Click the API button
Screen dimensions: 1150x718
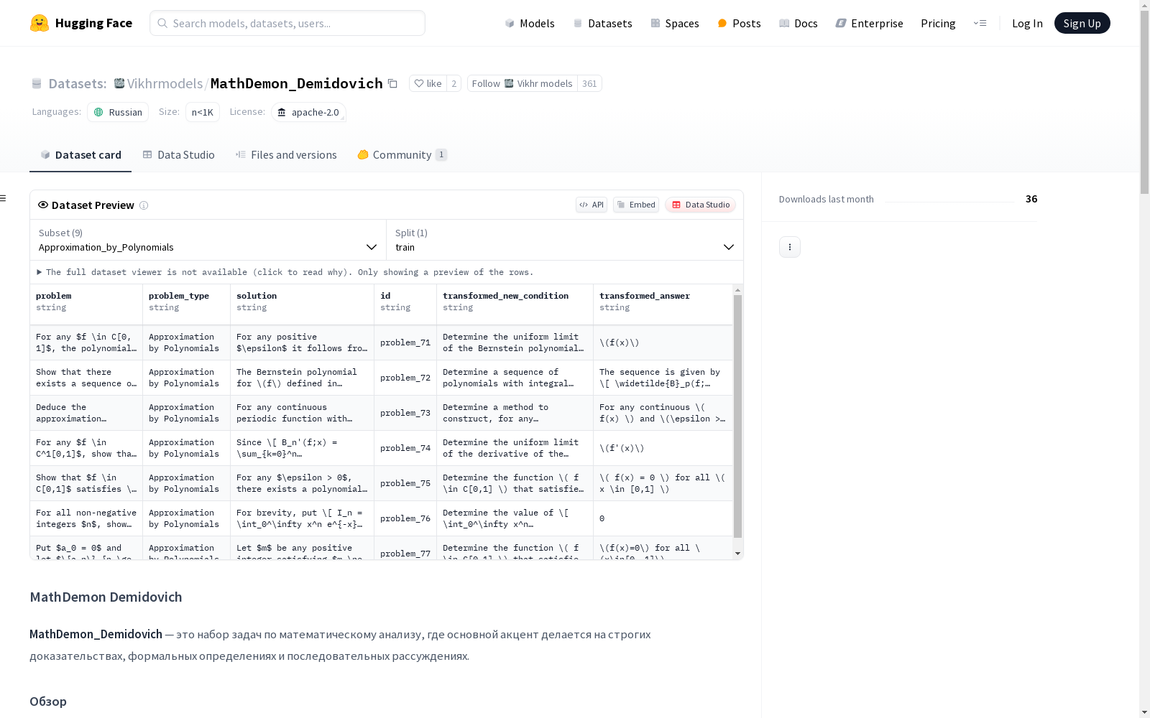592,205
